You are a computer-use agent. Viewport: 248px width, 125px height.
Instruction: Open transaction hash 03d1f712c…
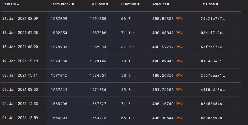212,33
